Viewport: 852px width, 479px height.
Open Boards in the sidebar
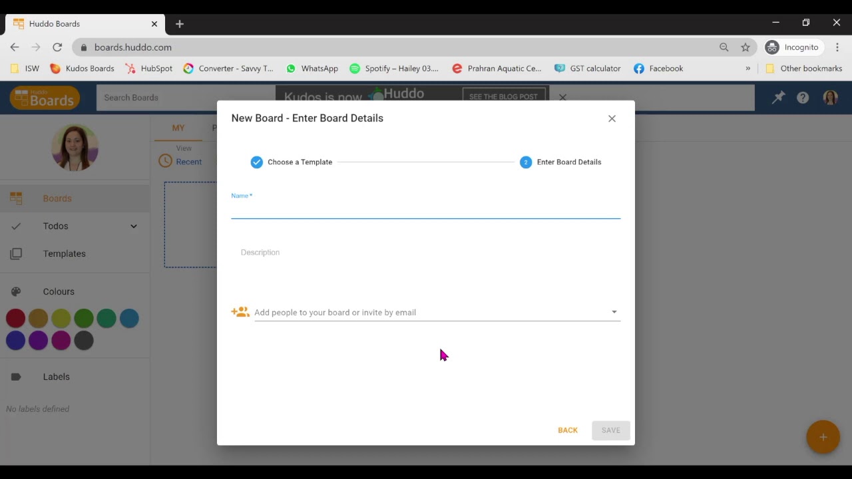75,198
